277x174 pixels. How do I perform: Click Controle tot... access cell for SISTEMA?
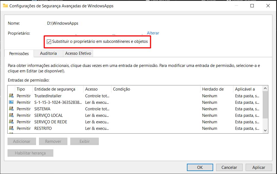[97, 109]
